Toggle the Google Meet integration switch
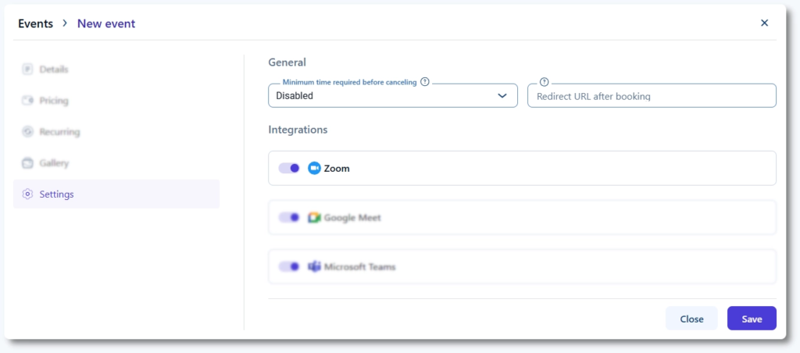The width and height of the screenshot is (800, 353). pos(289,218)
